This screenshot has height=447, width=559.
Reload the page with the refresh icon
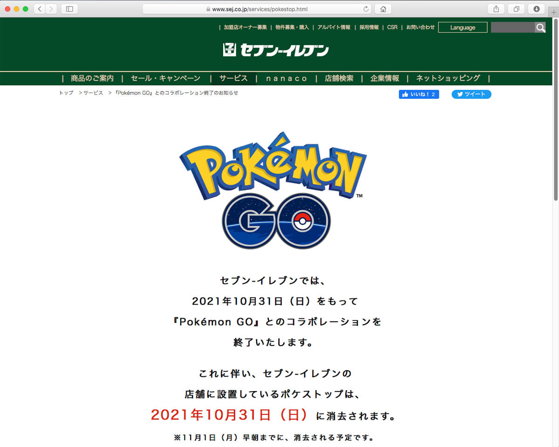click(366, 9)
